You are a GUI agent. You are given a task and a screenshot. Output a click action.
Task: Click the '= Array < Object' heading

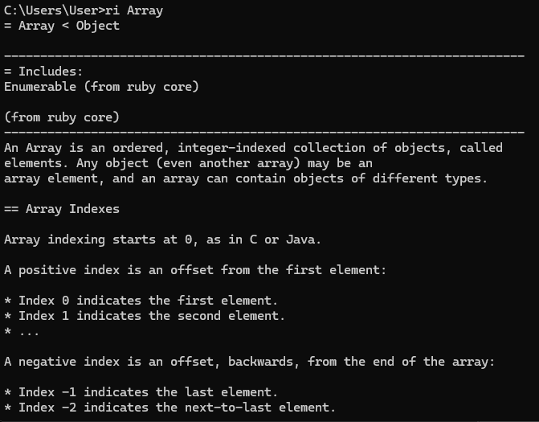tap(62, 26)
